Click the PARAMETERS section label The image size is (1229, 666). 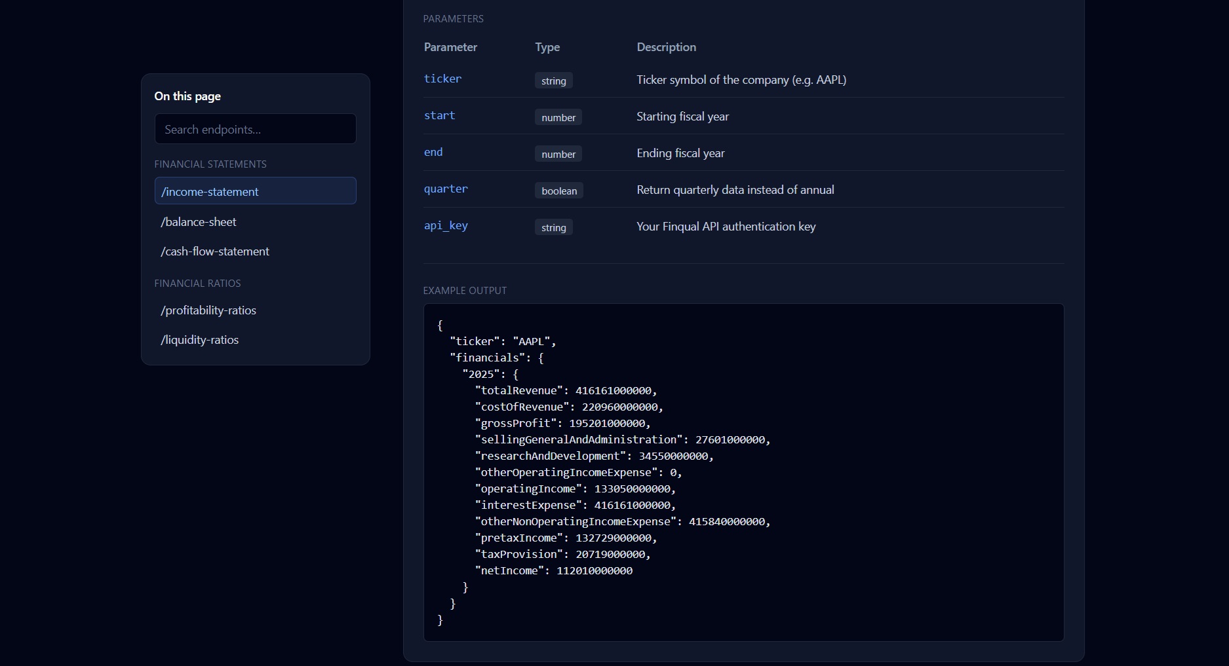pos(453,18)
